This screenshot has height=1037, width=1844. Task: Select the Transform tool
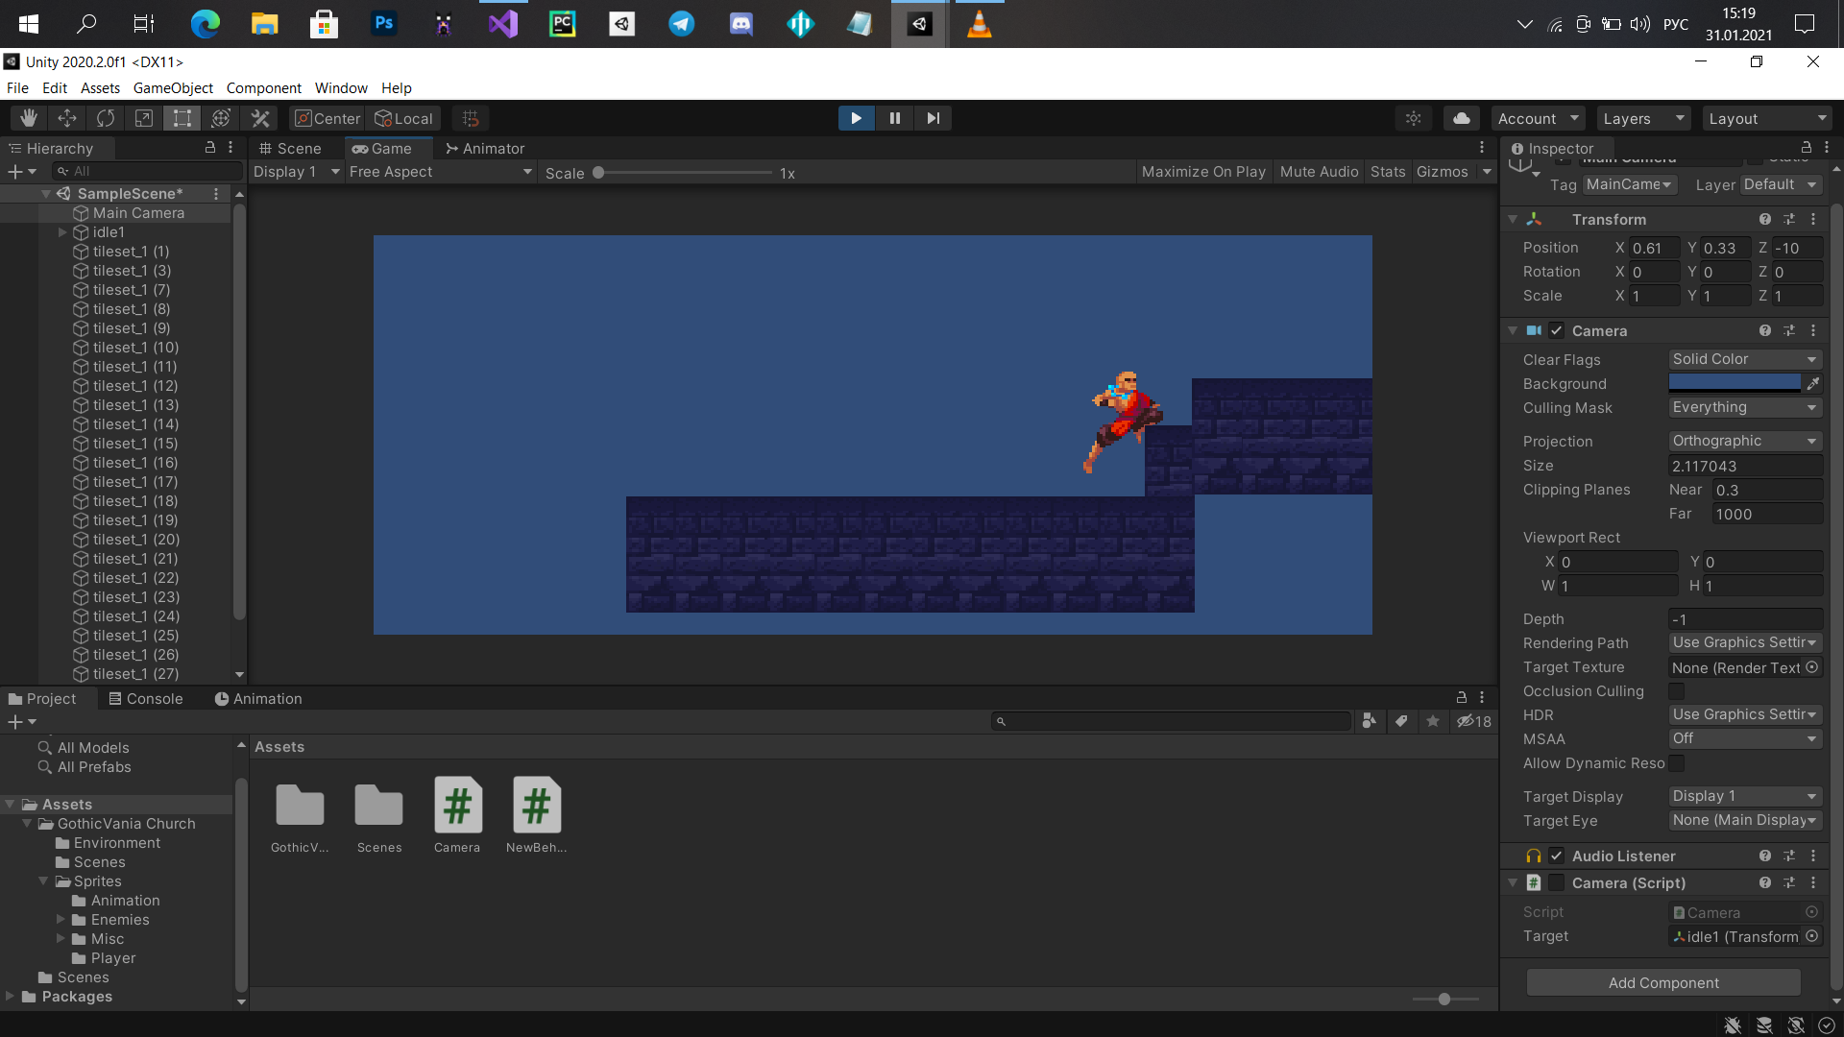pos(221,118)
